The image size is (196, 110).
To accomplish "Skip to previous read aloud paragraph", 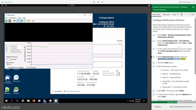I will tap(94, 2).
